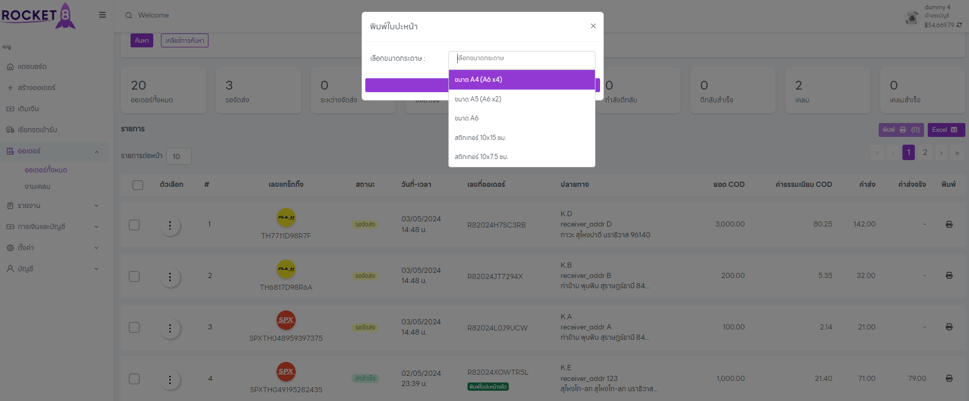Click the balance refresh icon
This screenshot has height=401, width=969.
pos(959,25)
